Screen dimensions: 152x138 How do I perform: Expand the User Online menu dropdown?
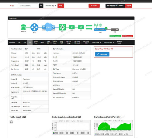click(96, 42)
